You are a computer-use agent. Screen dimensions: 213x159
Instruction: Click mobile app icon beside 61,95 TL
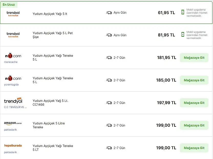click(183, 12)
